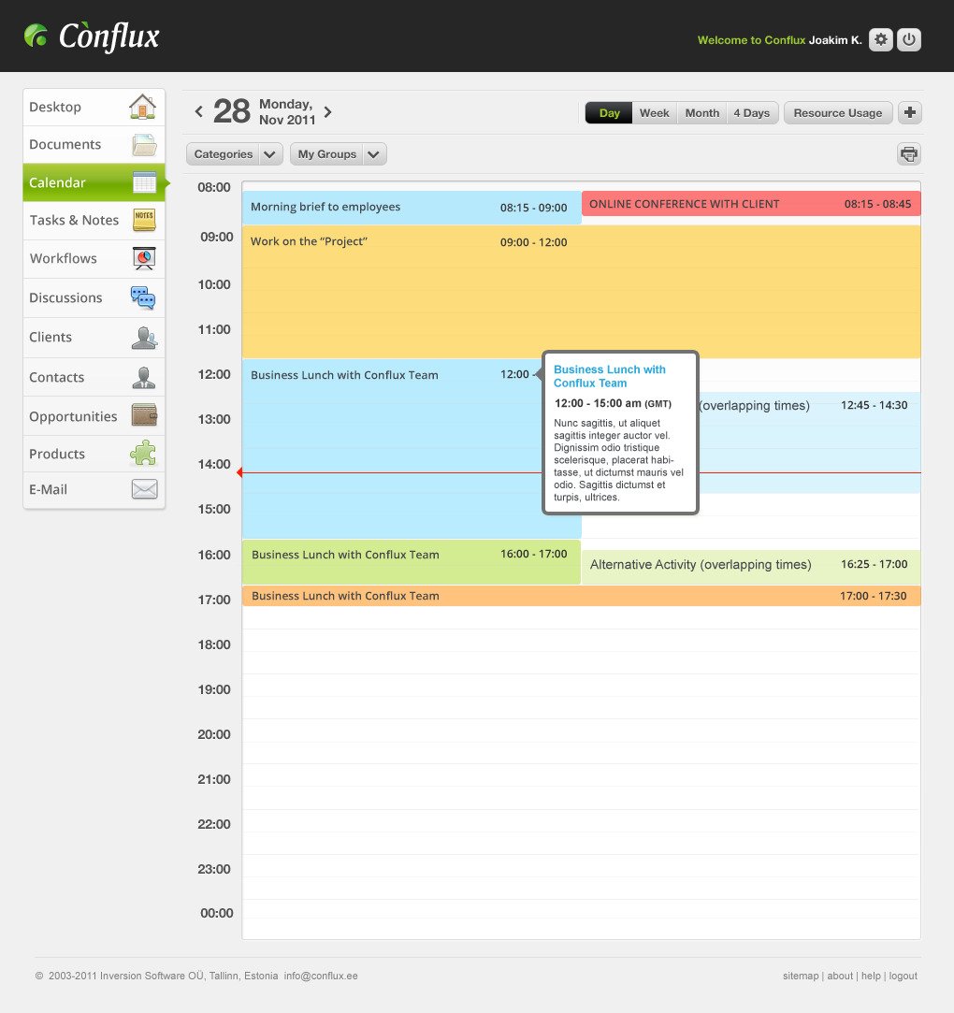Open Tasks & Notes menu item

tap(94, 221)
